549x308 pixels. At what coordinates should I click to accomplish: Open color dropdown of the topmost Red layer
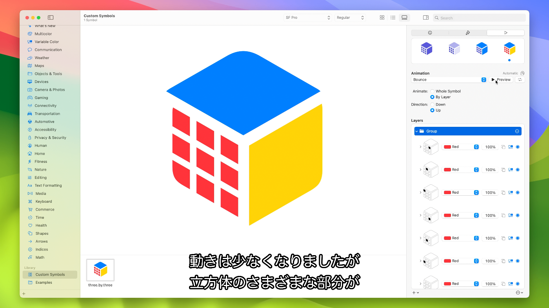click(476, 147)
